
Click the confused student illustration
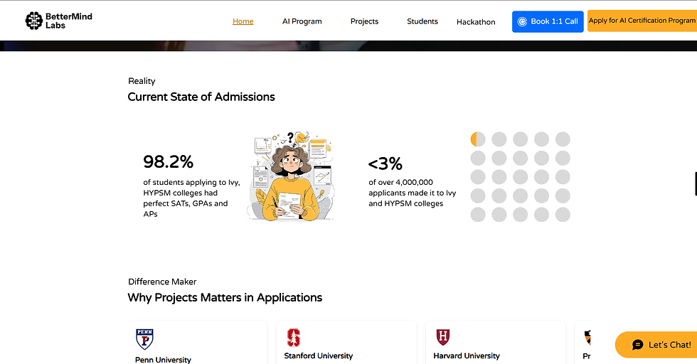pos(291,176)
